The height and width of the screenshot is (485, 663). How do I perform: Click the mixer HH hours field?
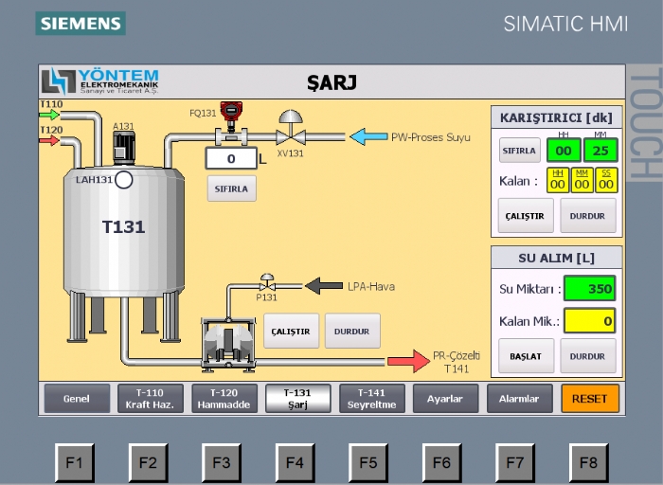tap(564, 150)
